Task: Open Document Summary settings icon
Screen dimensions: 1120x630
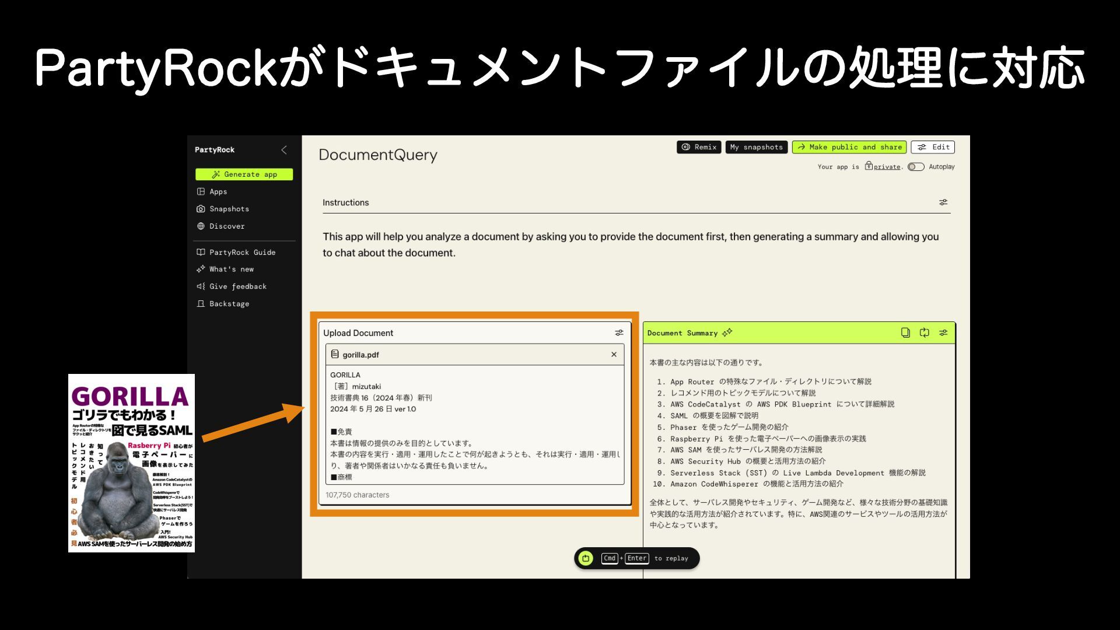Action: click(x=943, y=332)
